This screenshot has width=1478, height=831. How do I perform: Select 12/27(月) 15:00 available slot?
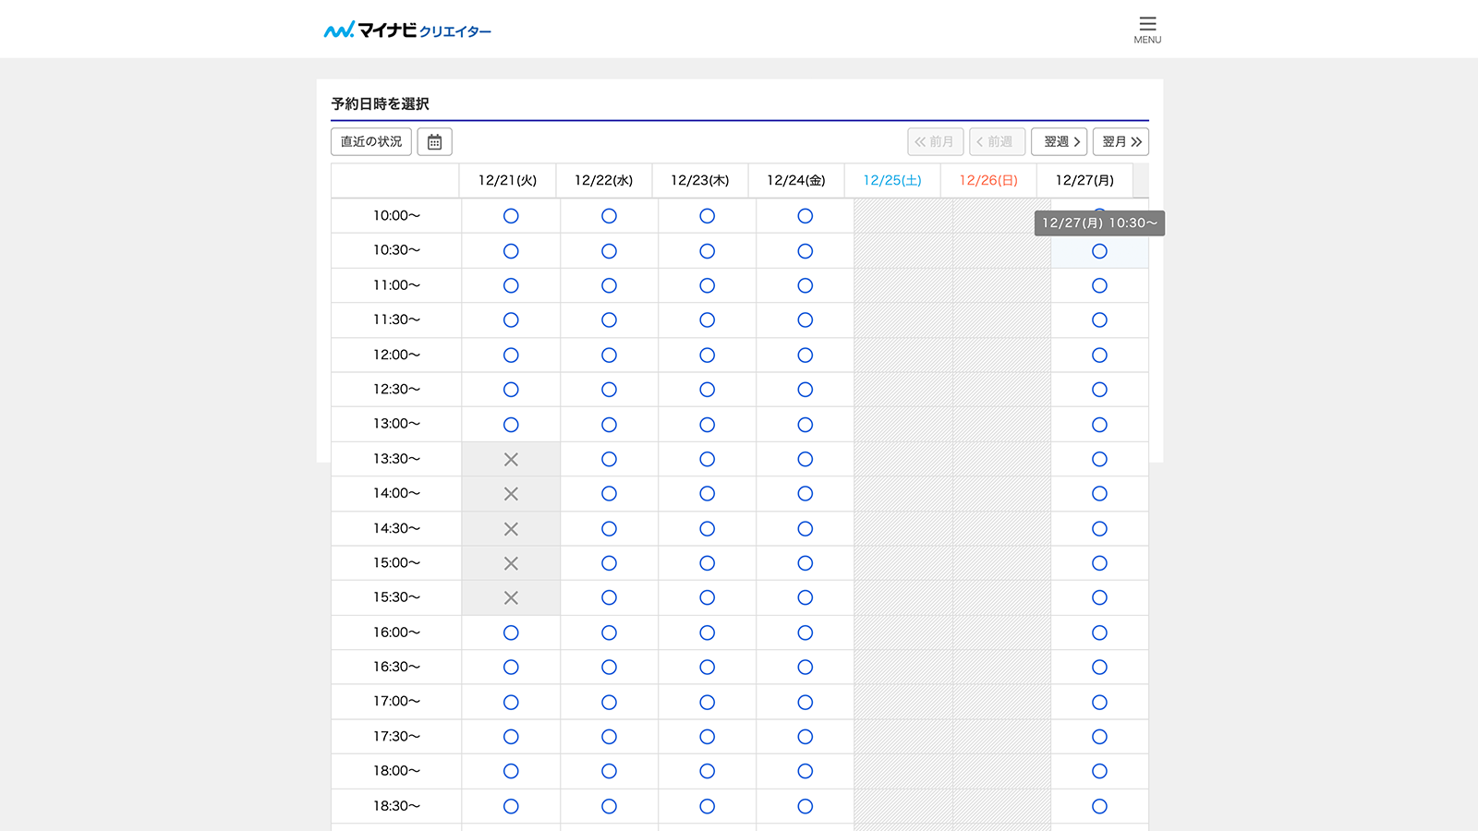pos(1099,563)
